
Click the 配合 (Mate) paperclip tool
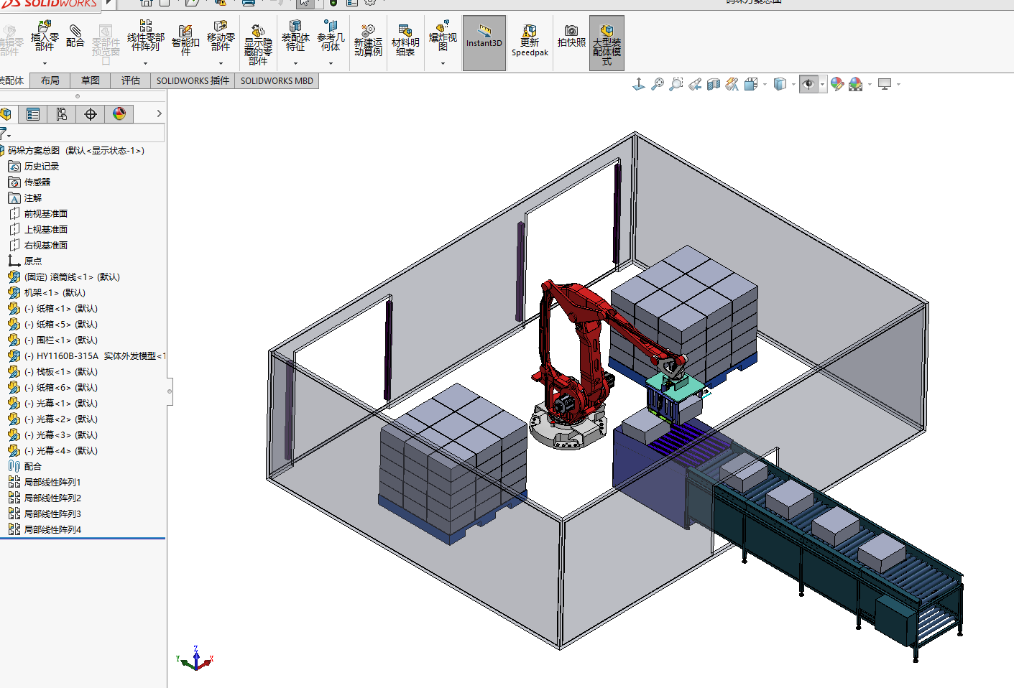(x=75, y=37)
